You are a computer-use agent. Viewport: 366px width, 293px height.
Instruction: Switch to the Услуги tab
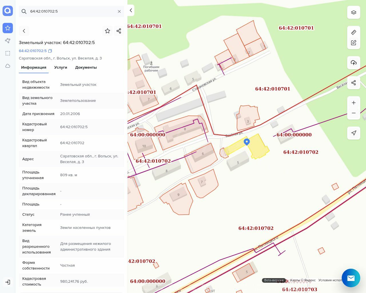pyautogui.click(x=61, y=68)
